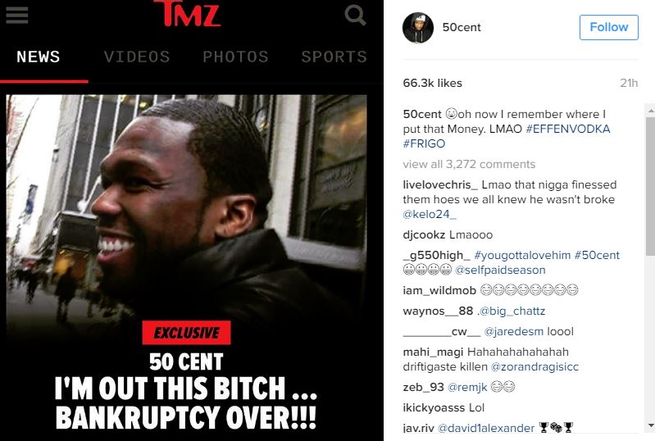Click the #FRIGO hashtag

click(x=424, y=143)
